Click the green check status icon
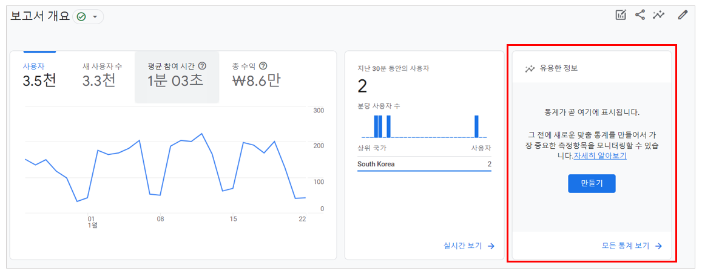Screen dimensions: 702x274 click(81, 16)
